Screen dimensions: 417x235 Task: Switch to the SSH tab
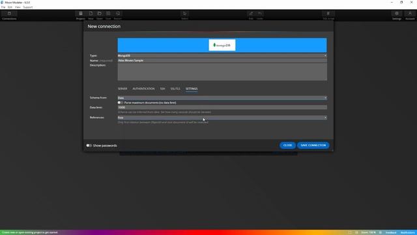162,89
